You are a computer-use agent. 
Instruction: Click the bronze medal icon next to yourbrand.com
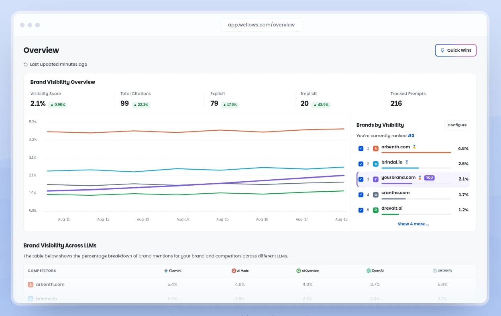(x=420, y=177)
